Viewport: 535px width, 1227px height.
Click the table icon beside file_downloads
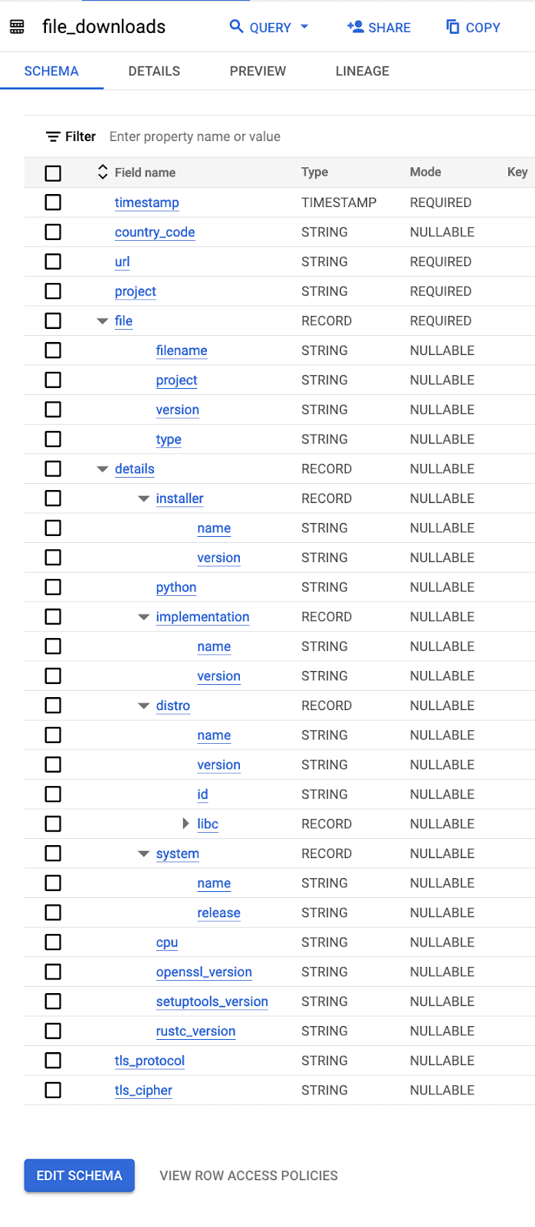[x=17, y=27]
